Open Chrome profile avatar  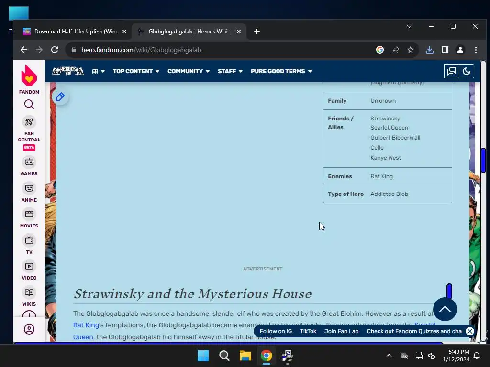click(460, 50)
